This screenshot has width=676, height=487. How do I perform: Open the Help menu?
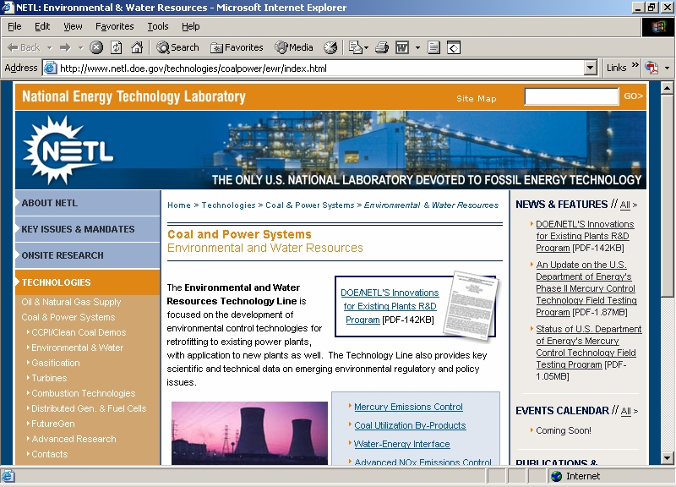[191, 27]
